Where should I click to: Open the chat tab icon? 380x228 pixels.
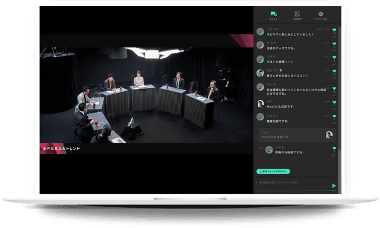tap(273, 15)
